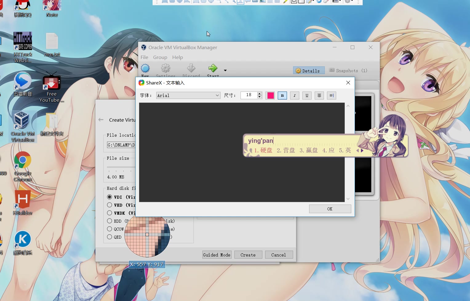This screenshot has height=301, width=470.
Task: Choose the VMDK disk format option
Action: [x=110, y=213]
